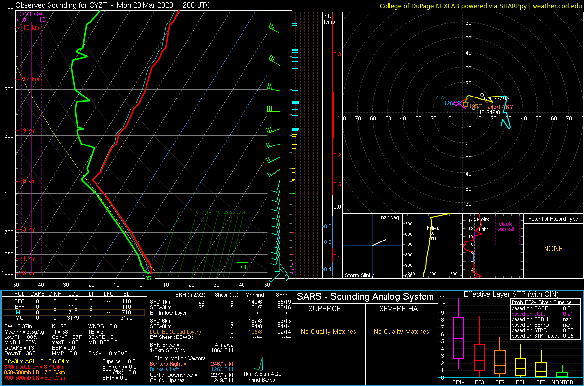Click the 9 km height marker
584x386 pixels.
[28, 131]
